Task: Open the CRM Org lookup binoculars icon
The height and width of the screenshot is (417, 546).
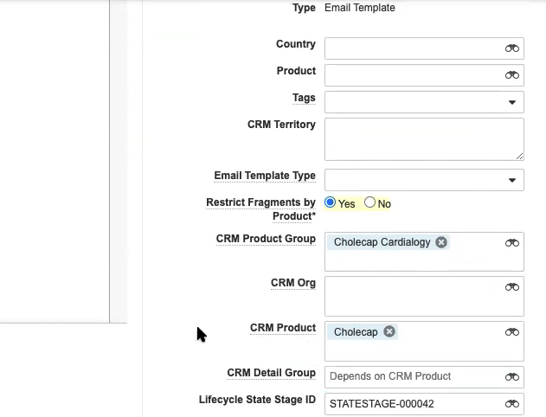Action: click(x=512, y=286)
